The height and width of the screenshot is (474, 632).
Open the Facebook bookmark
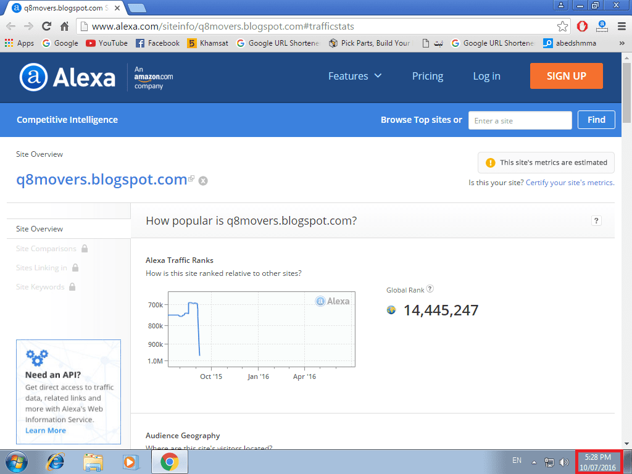point(157,43)
